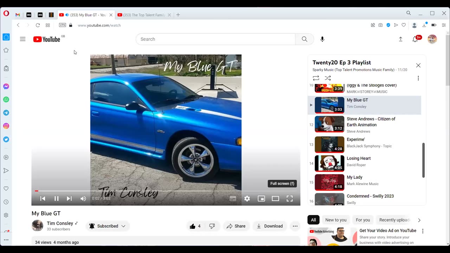Open Facebook Messenger in Opera sidebar

click(x=6, y=86)
